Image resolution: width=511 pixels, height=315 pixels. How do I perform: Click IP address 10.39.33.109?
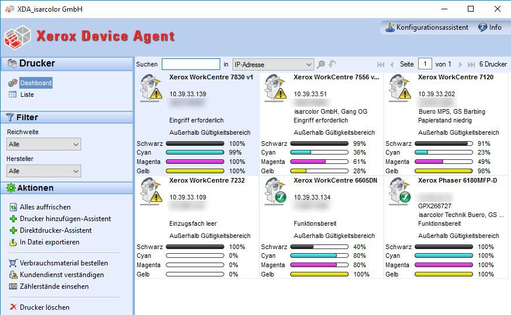point(187,197)
